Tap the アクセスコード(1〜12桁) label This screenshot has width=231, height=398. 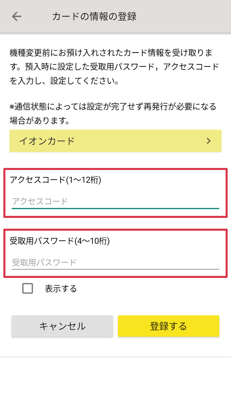(x=56, y=180)
